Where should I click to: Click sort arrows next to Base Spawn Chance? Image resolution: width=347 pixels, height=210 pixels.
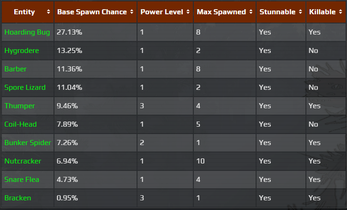point(132,12)
